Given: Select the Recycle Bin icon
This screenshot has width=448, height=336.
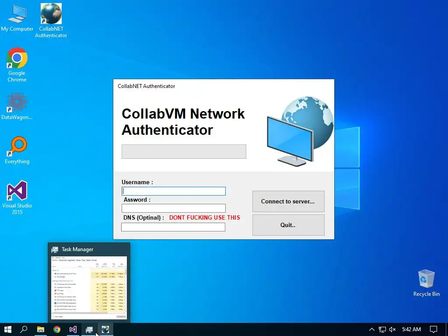Looking at the screenshot, I should (x=426, y=283).
